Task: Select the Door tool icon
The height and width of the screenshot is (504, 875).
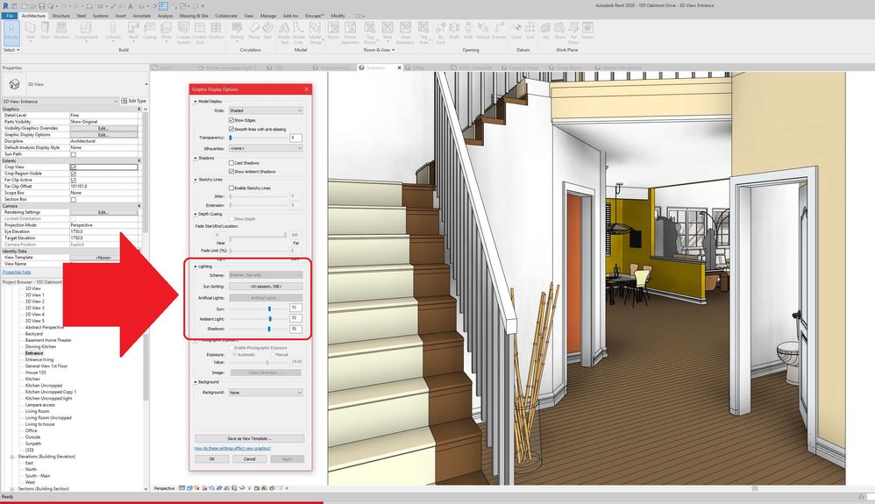Action: (46, 30)
